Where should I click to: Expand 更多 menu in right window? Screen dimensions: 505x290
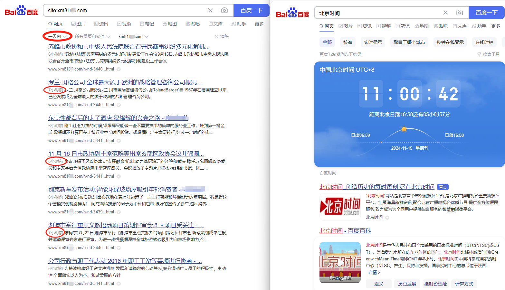pos(496,26)
